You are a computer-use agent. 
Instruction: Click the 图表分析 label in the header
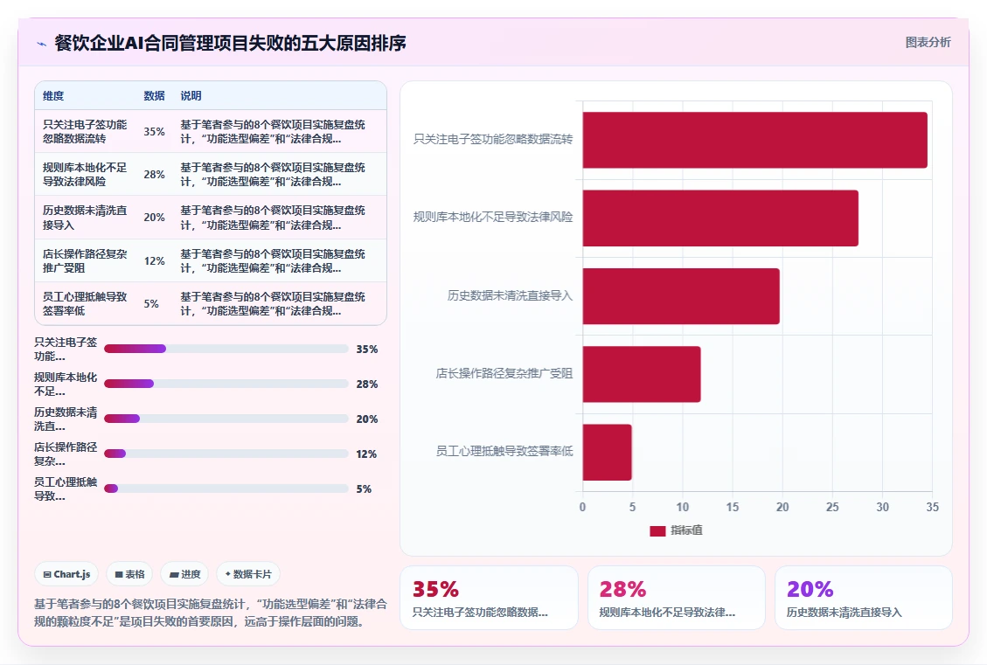click(928, 42)
